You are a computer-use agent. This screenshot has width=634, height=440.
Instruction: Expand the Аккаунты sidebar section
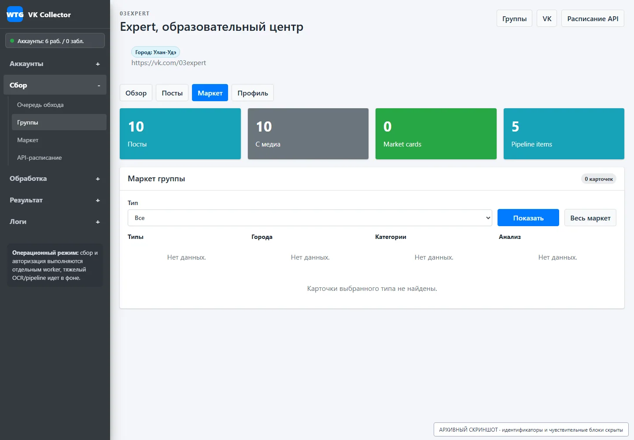55,64
